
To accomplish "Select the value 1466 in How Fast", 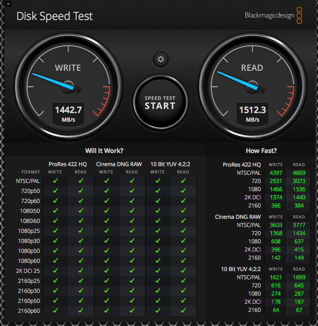I will tap(276, 189).
